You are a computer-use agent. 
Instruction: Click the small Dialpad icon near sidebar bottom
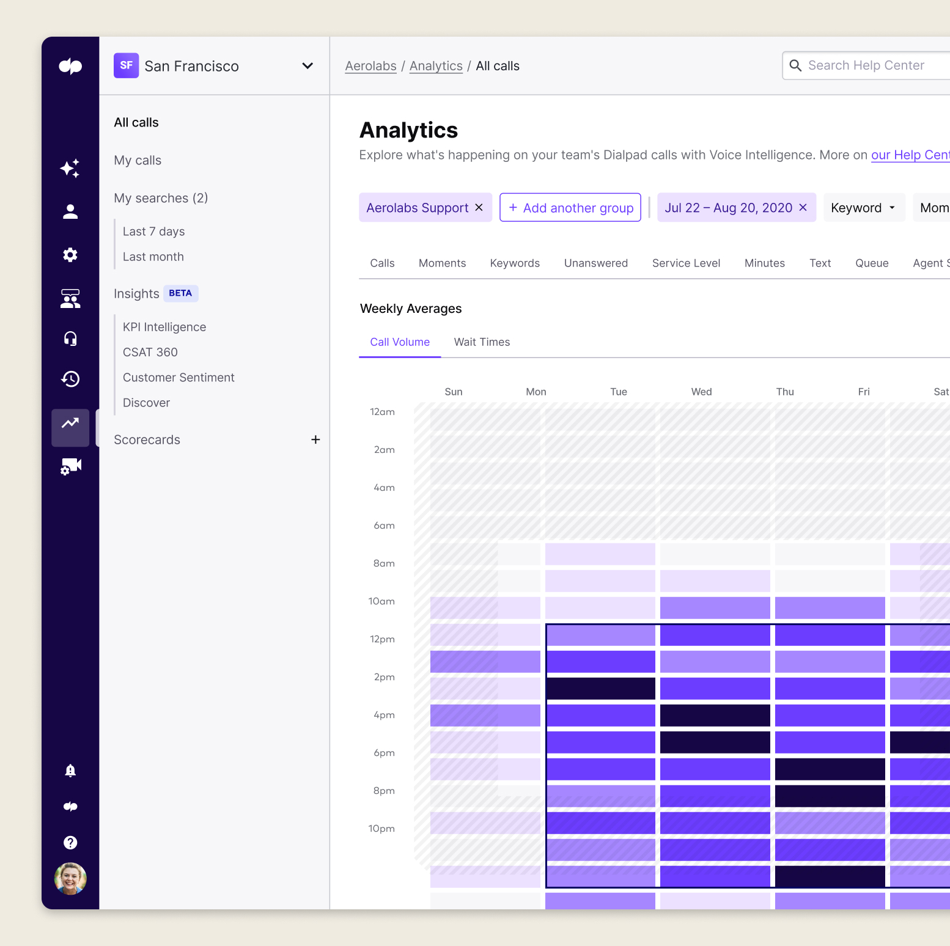[70, 807]
